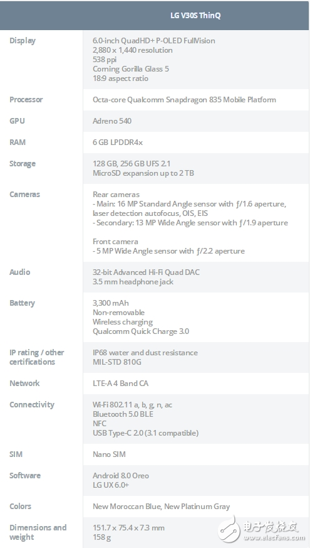This screenshot has width=310, height=548.
Task: Select the IP68 water and dust resistance text
Action: (x=145, y=353)
